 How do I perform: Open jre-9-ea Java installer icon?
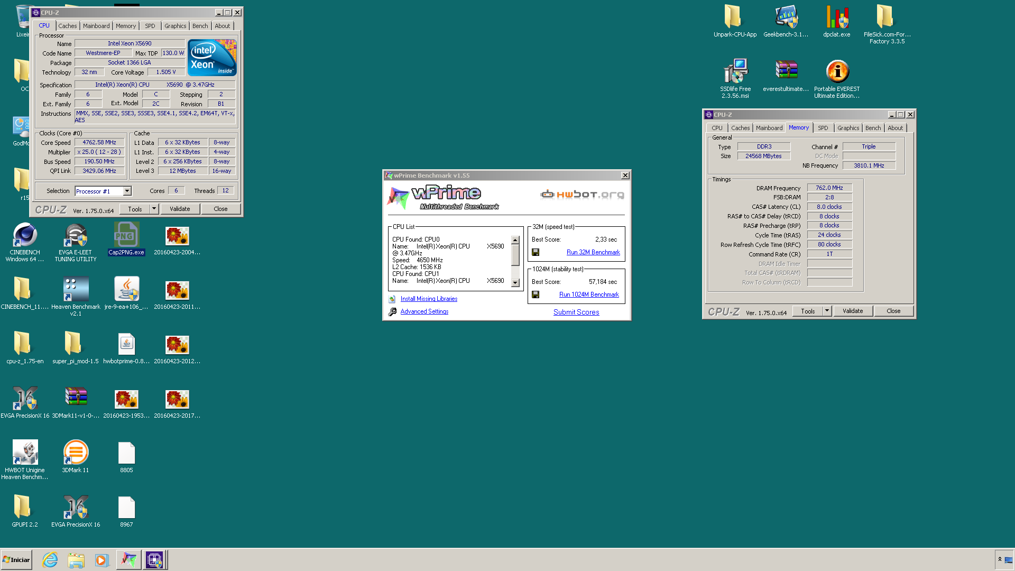tap(126, 293)
